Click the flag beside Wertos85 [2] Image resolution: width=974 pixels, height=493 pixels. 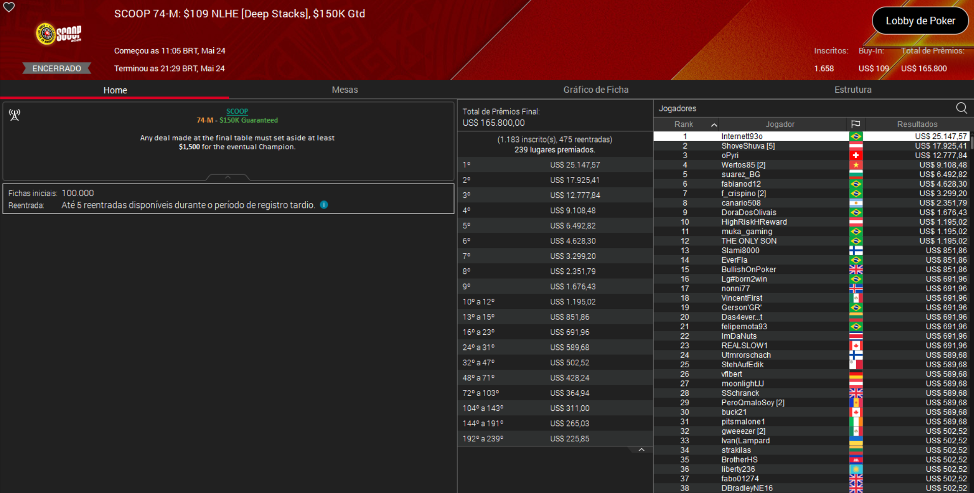tap(856, 165)
